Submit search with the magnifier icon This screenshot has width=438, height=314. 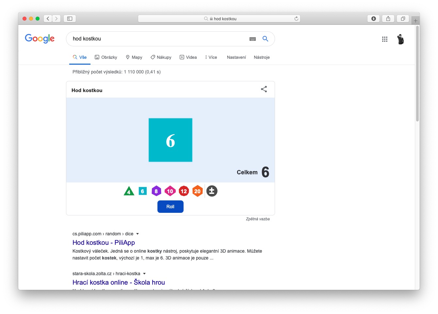point(265,39)
